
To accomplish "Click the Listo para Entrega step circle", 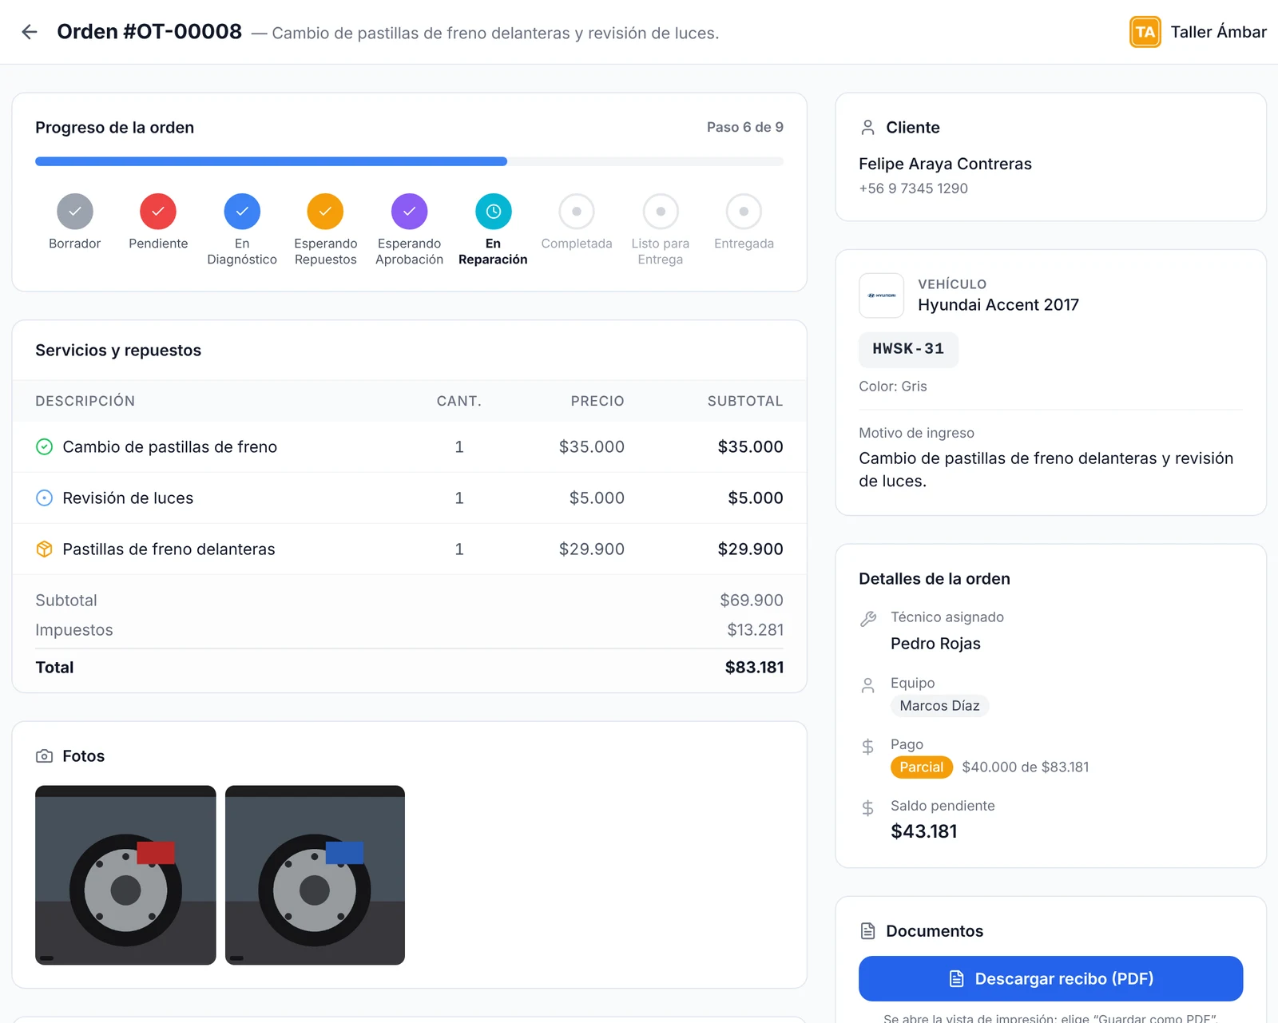I will pyautogui.click(x=661, y=212).
